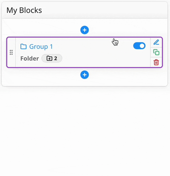Delete Group 1 using the trash icon
Viewport: 170px width, 176px height.
pos(156,62)
